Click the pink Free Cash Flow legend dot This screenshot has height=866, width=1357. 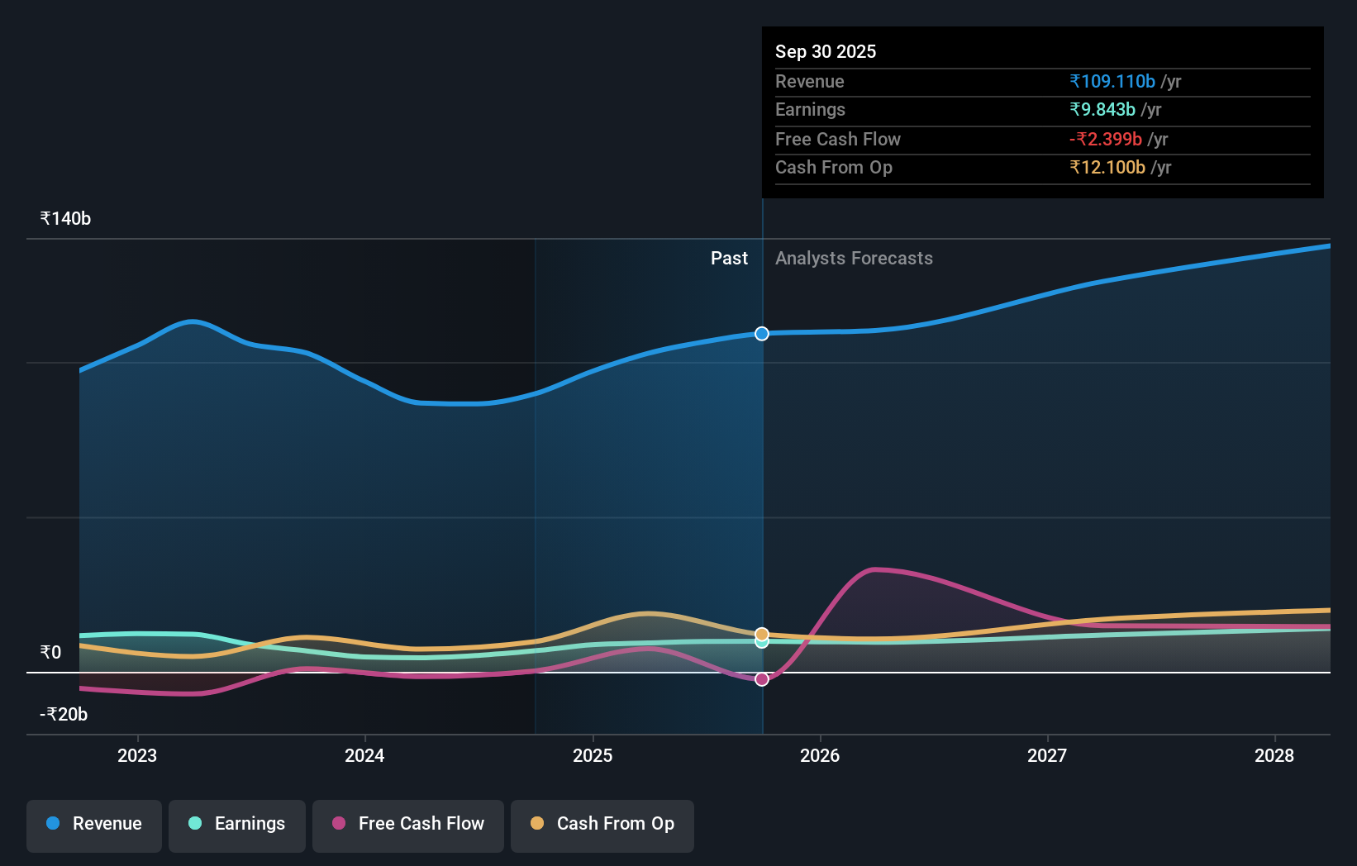(x=340, y=824)
